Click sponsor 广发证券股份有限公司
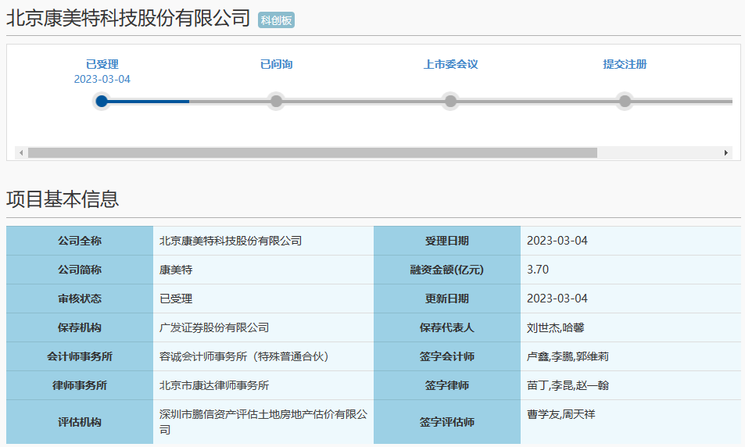Viewport: 745px width, 447px height. pos(214,327)
